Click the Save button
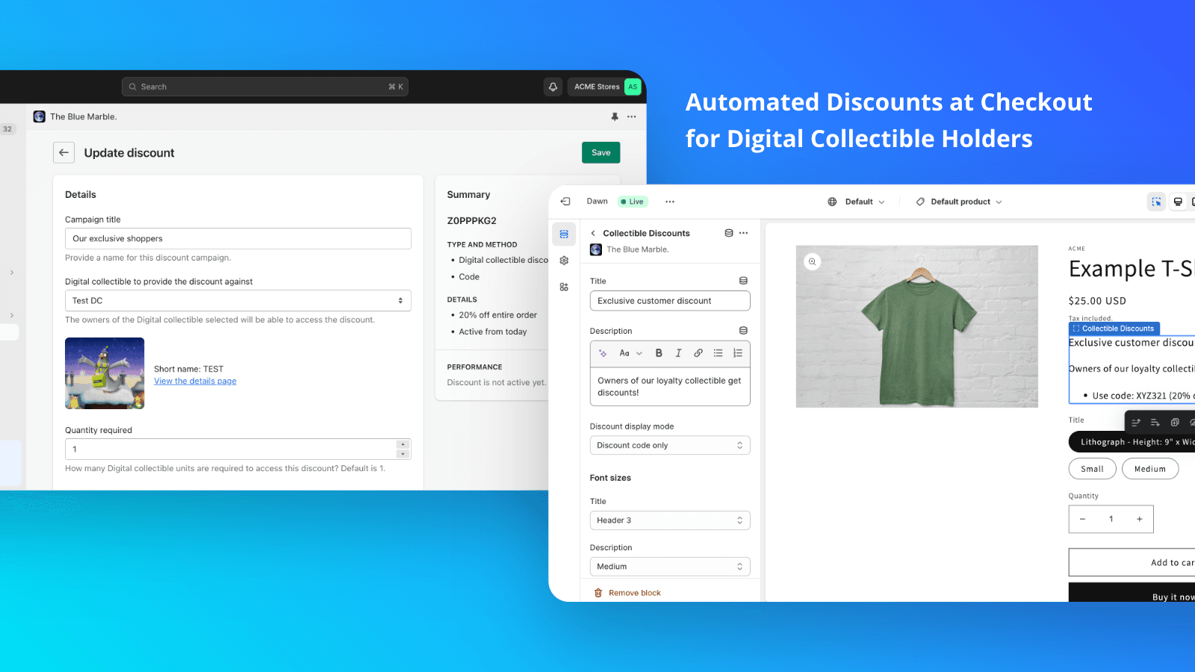Screen dimensions: 1195x672 [x=600, y=152]
